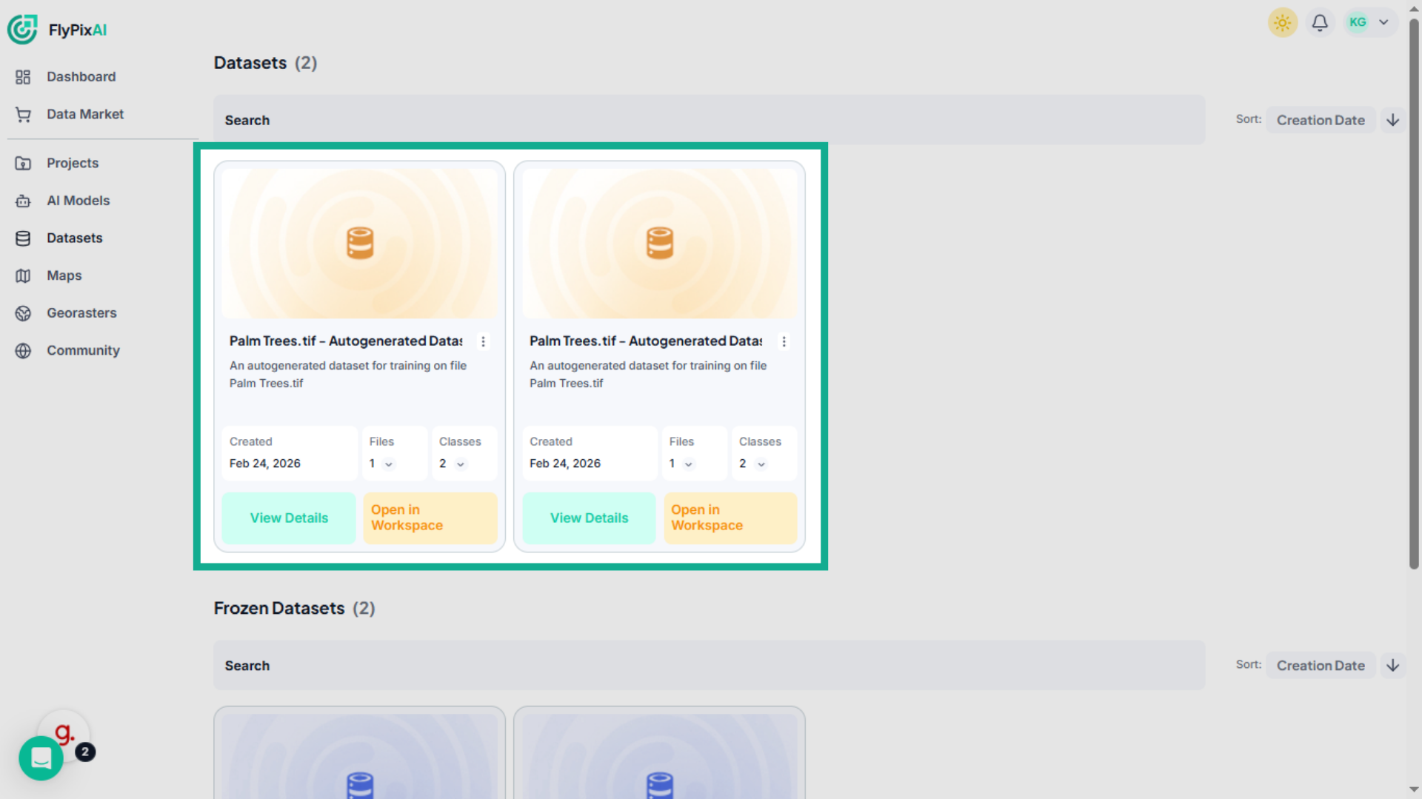Screen dimensions: 1422x799
Task: Open the notifications bell
Action: coord(1320,23)
